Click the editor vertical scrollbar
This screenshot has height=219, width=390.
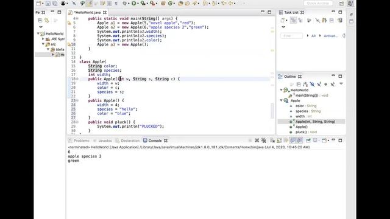272,111
